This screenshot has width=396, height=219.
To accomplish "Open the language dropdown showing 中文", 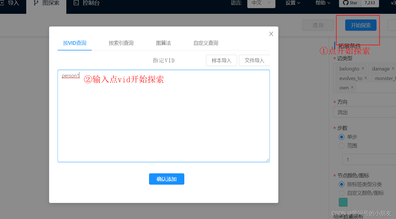I will tap(261, 3).
